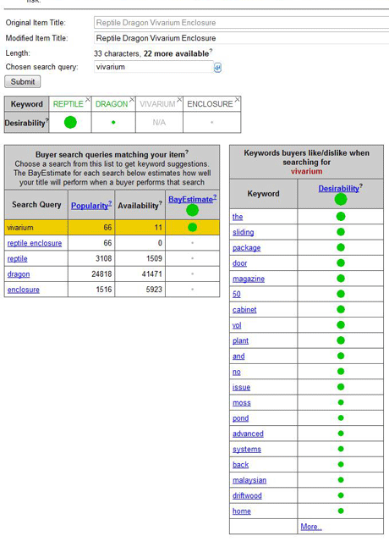Screen dimensions: 389x547
Task: Remove the REPTILE keyword with its X
Action: click(x=88, y=100)
